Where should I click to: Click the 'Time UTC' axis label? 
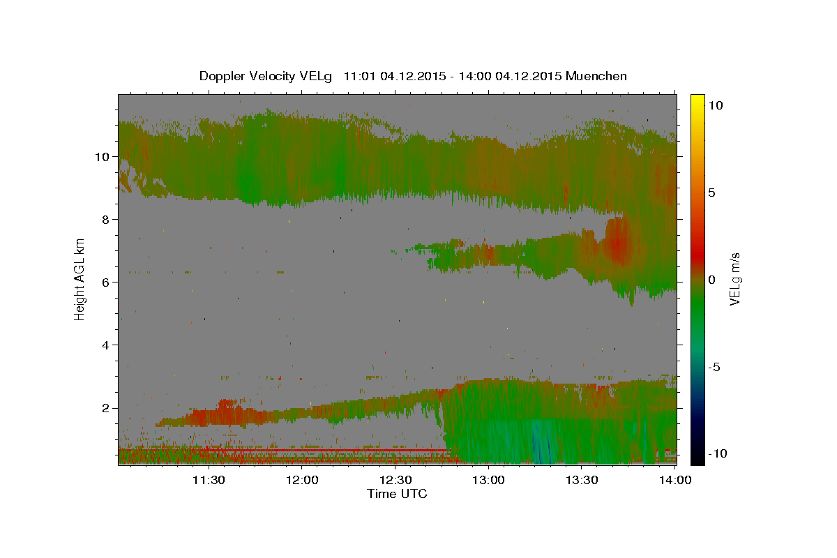pyautogui.click(x=397, y=494)
